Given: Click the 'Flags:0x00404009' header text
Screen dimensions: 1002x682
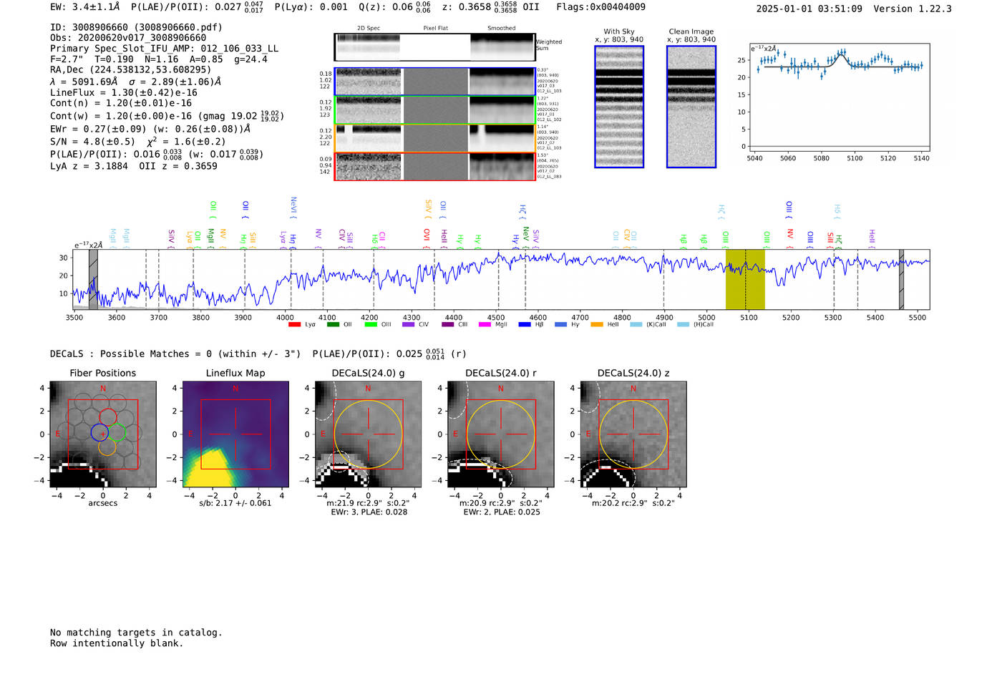Looking at the screenshot, I should (600, 7).
